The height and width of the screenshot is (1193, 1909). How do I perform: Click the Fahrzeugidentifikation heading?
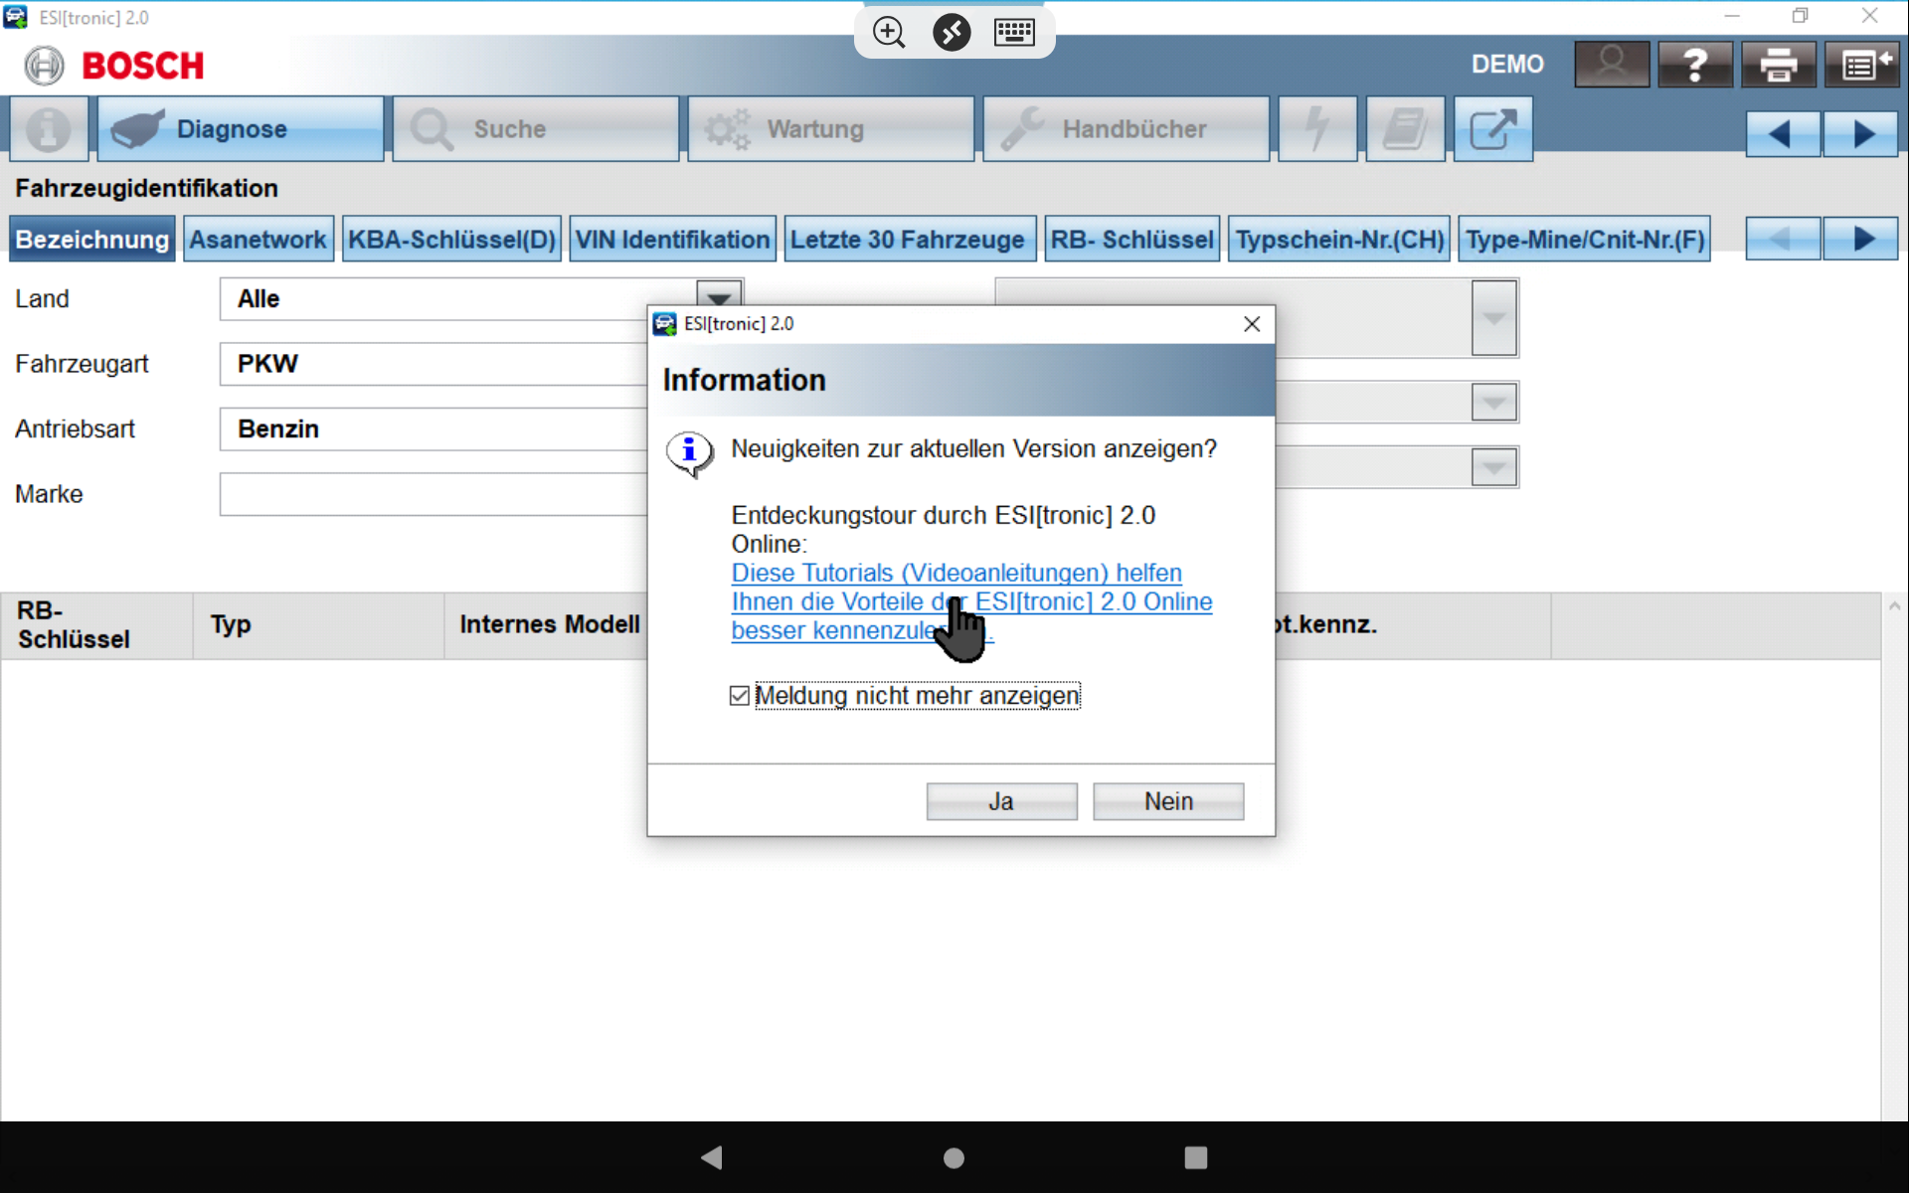146,189
